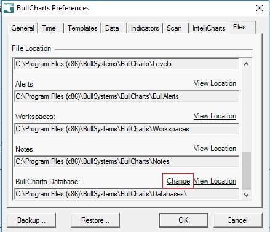Image resolution: width=270 pixels, height=232 pixels.
Task: Click View Location link for Alerts
Action: click(215, 83)
